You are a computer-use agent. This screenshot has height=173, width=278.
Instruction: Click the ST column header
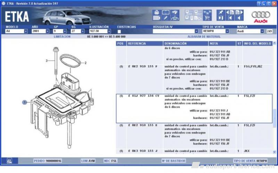[239, 44]
